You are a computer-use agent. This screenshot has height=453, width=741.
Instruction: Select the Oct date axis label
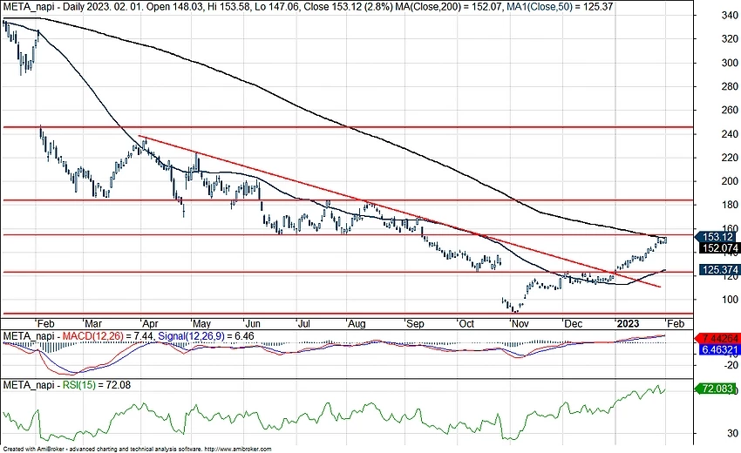tap(466, 324)
